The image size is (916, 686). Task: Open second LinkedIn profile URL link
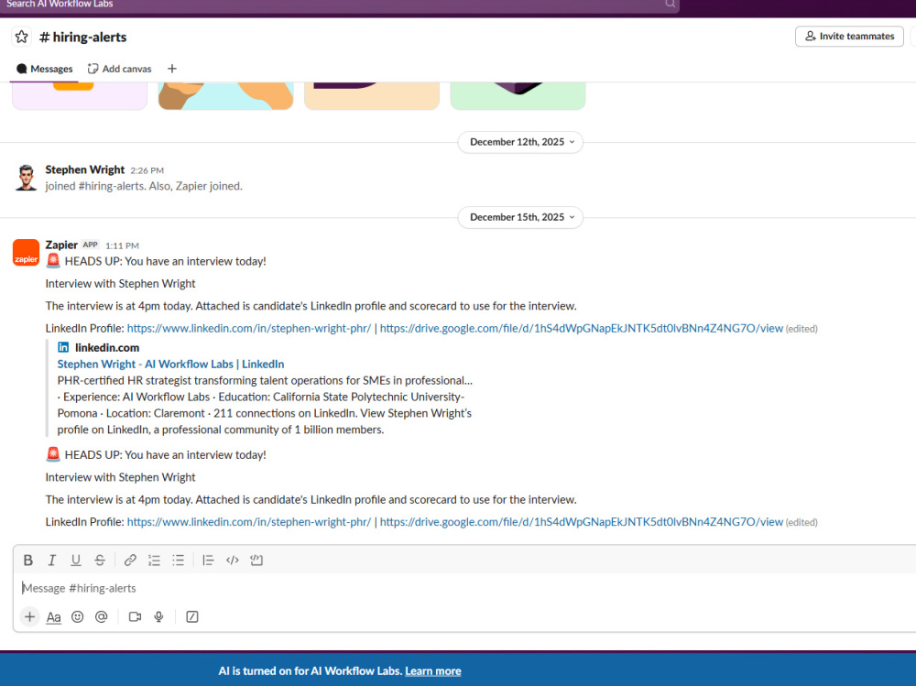point(249,522)
